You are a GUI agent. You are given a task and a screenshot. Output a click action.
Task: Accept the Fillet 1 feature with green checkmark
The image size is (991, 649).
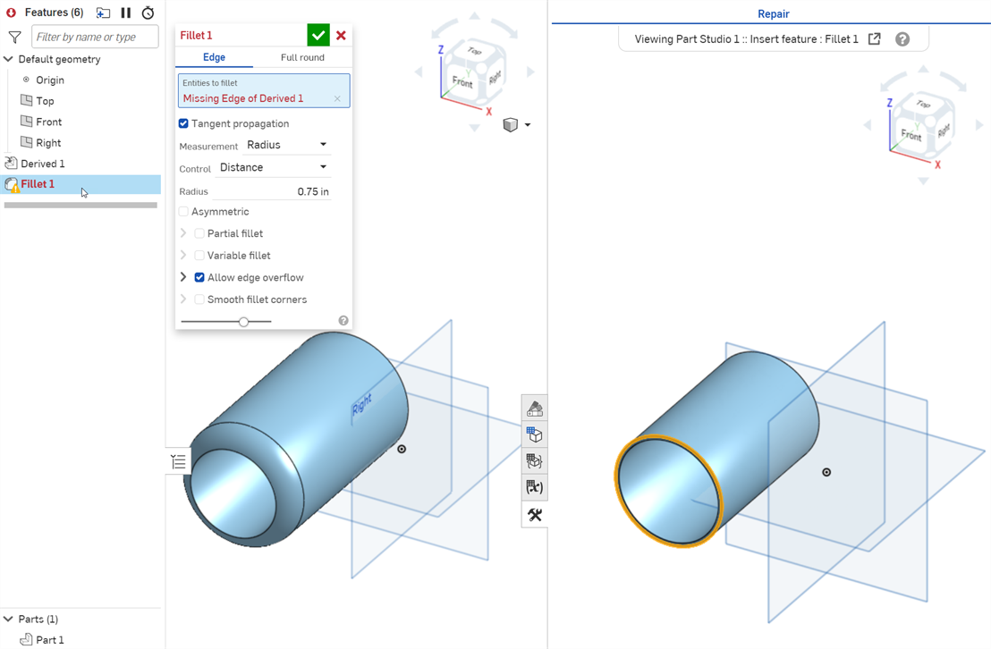[x=318, y=35]
